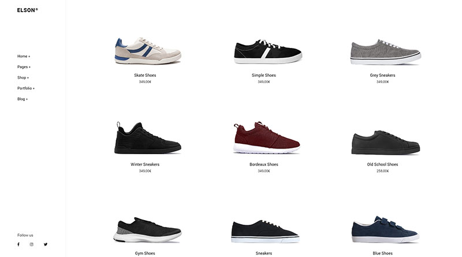Click the Winter Sneakers title link
The image size is (462, 257).
coord(145,165)
